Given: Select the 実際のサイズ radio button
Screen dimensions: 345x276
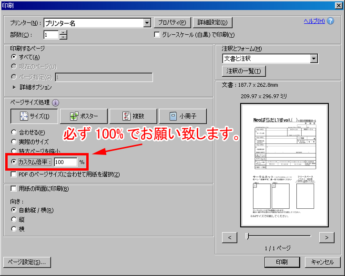Looking at the screenshot, I should 13,142.
